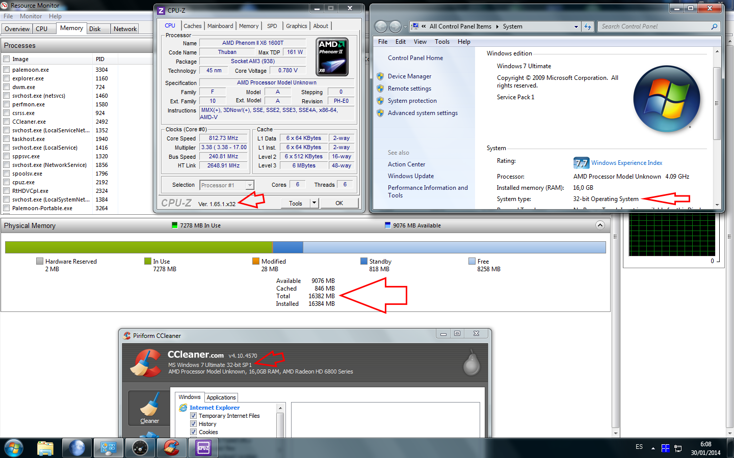Click the AMD Phenom II logo in CPU-Z
The height and width of the screenshot is (458, 734).
332,57
